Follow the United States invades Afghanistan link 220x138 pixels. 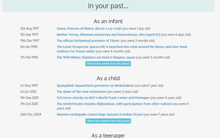[x=114, y=104]
